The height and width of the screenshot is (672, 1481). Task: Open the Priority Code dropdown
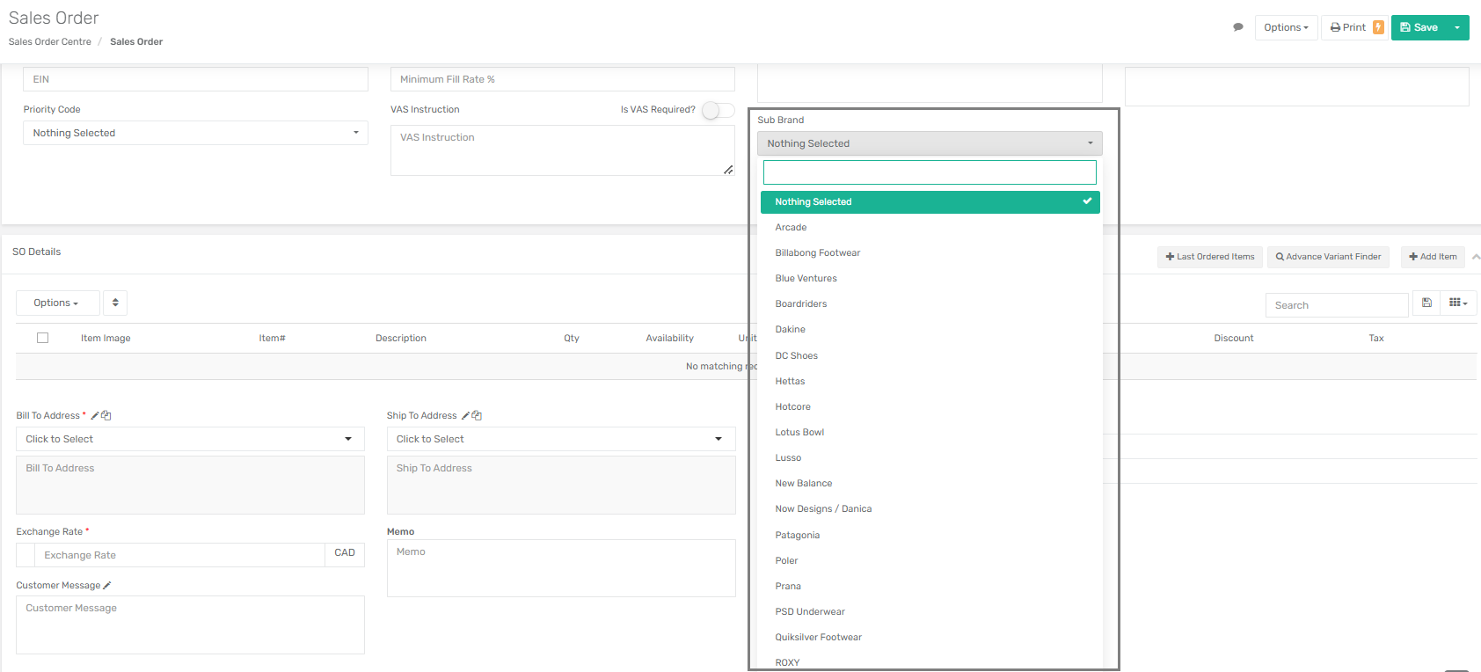click(x=195, y=133)
